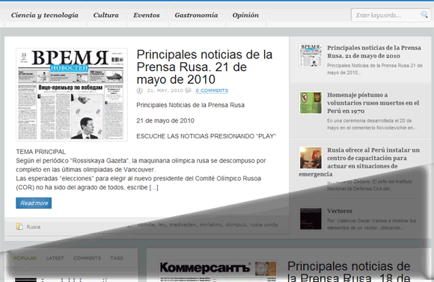Image resolution: width=434 pixels, height=282 pixels.
Task: Open the Opinión section
Action: pyautogui.click(x=245, y=15)
